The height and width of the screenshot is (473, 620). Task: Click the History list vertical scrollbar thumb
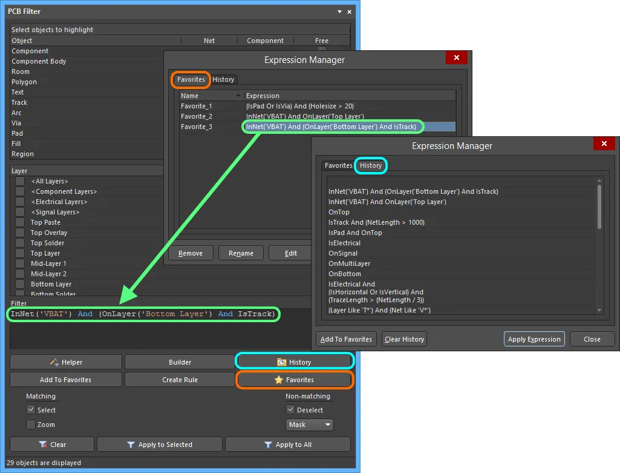(599, 207)
